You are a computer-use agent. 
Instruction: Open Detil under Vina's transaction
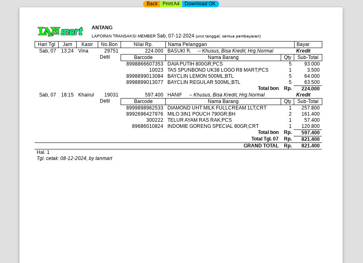105,57
